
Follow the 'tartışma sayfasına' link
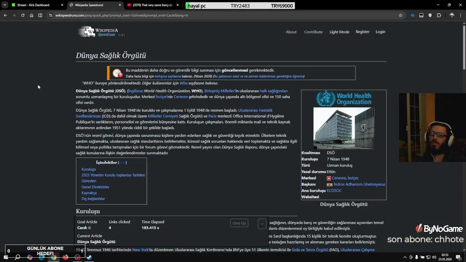tap(168, 76)
